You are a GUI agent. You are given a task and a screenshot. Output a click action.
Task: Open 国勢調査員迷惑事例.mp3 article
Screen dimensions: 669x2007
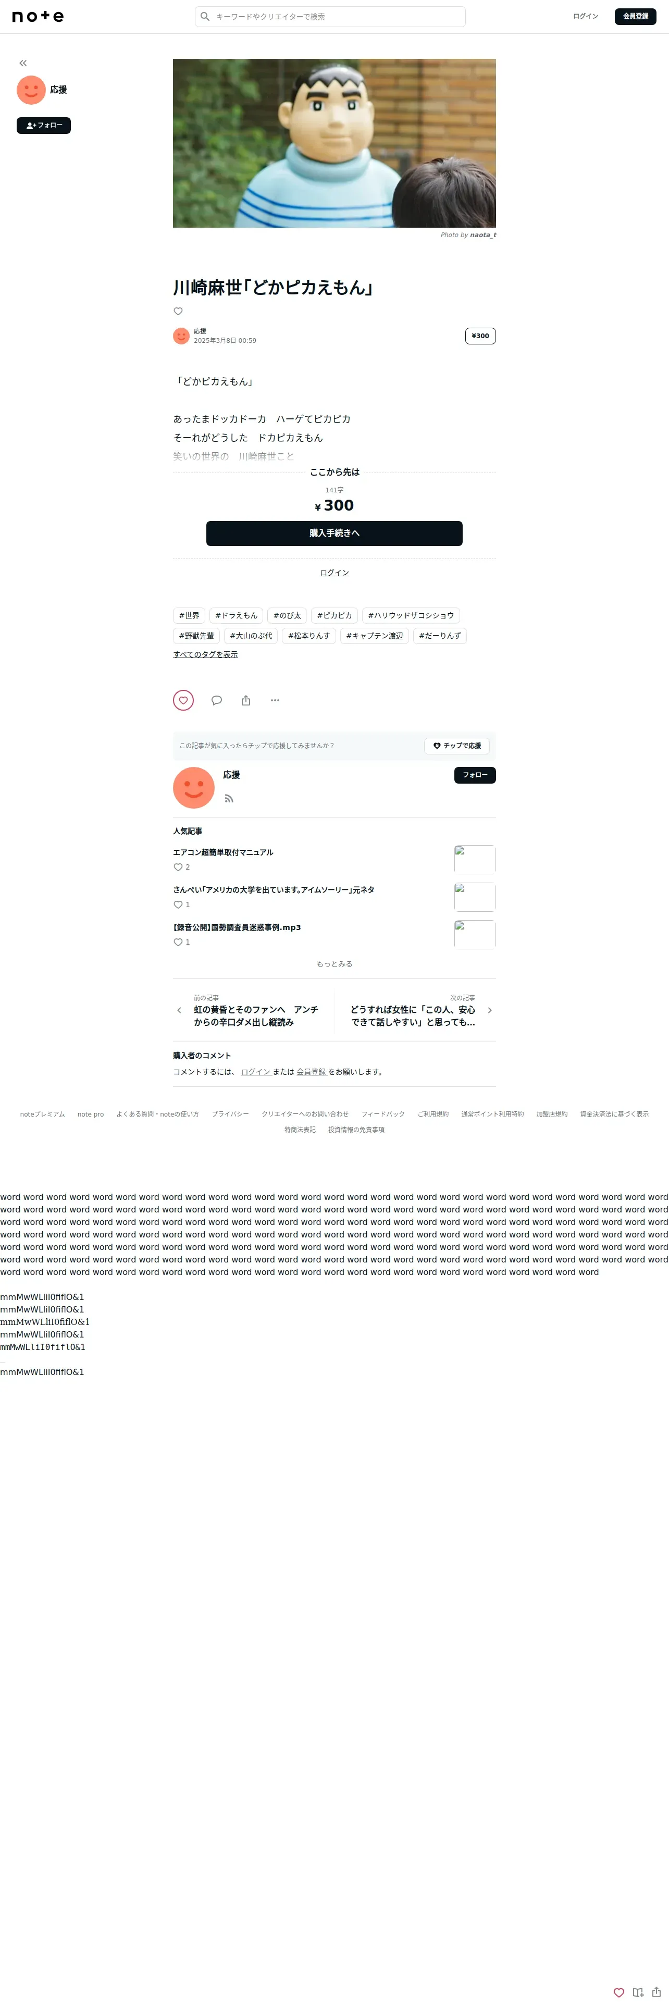coord(237,927)
